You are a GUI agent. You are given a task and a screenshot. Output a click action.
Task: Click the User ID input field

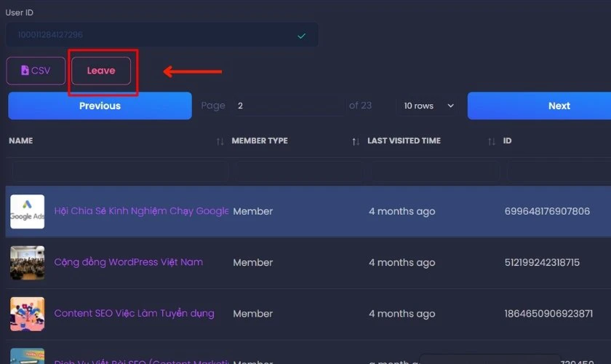click(x=161, y=35)
